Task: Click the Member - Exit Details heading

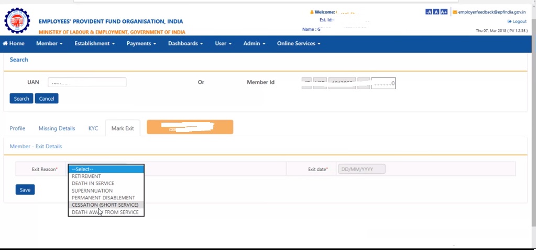Action: [x=36, y=146]
